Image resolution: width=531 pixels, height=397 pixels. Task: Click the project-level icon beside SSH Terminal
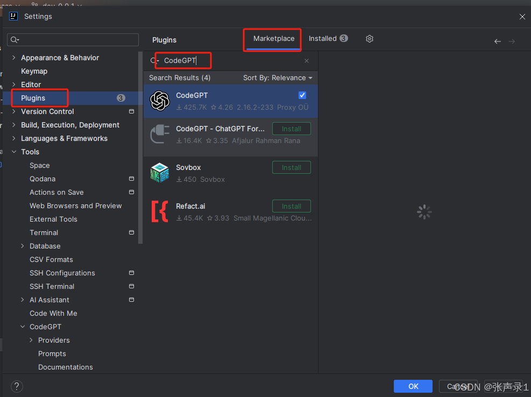131,286
